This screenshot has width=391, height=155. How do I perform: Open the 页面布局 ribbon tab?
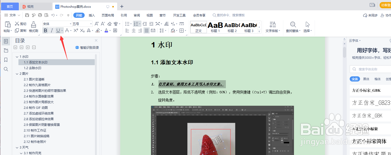click(108, 15)
